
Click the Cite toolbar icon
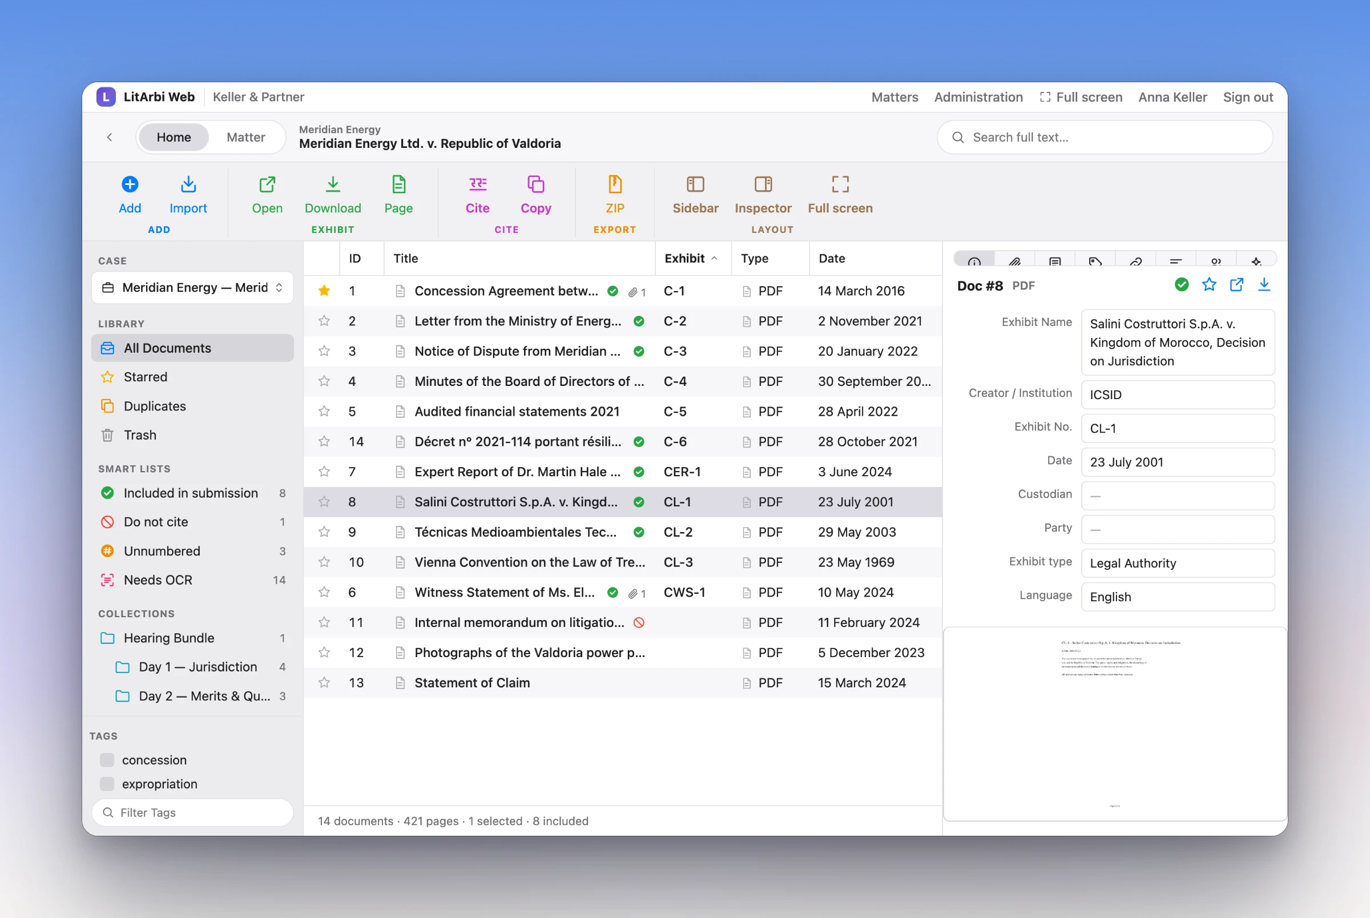point(478,185)
